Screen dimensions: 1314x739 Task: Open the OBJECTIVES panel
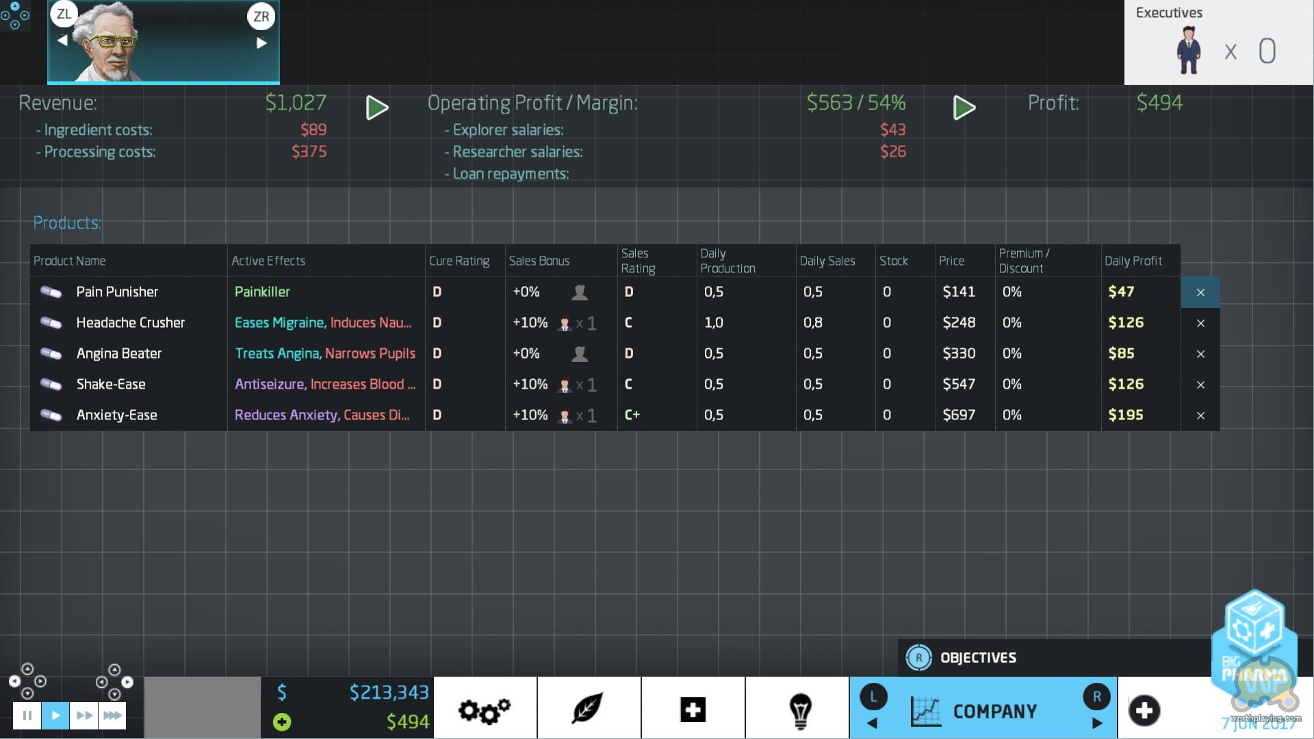pyautogui.click(x=977, y=658)
